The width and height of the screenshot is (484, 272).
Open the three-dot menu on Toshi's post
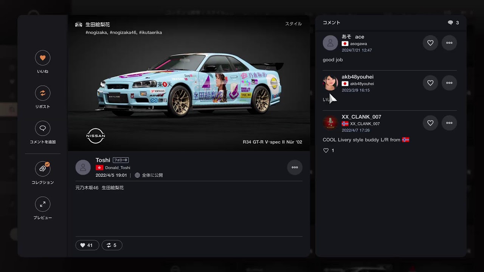click(295, 167)
